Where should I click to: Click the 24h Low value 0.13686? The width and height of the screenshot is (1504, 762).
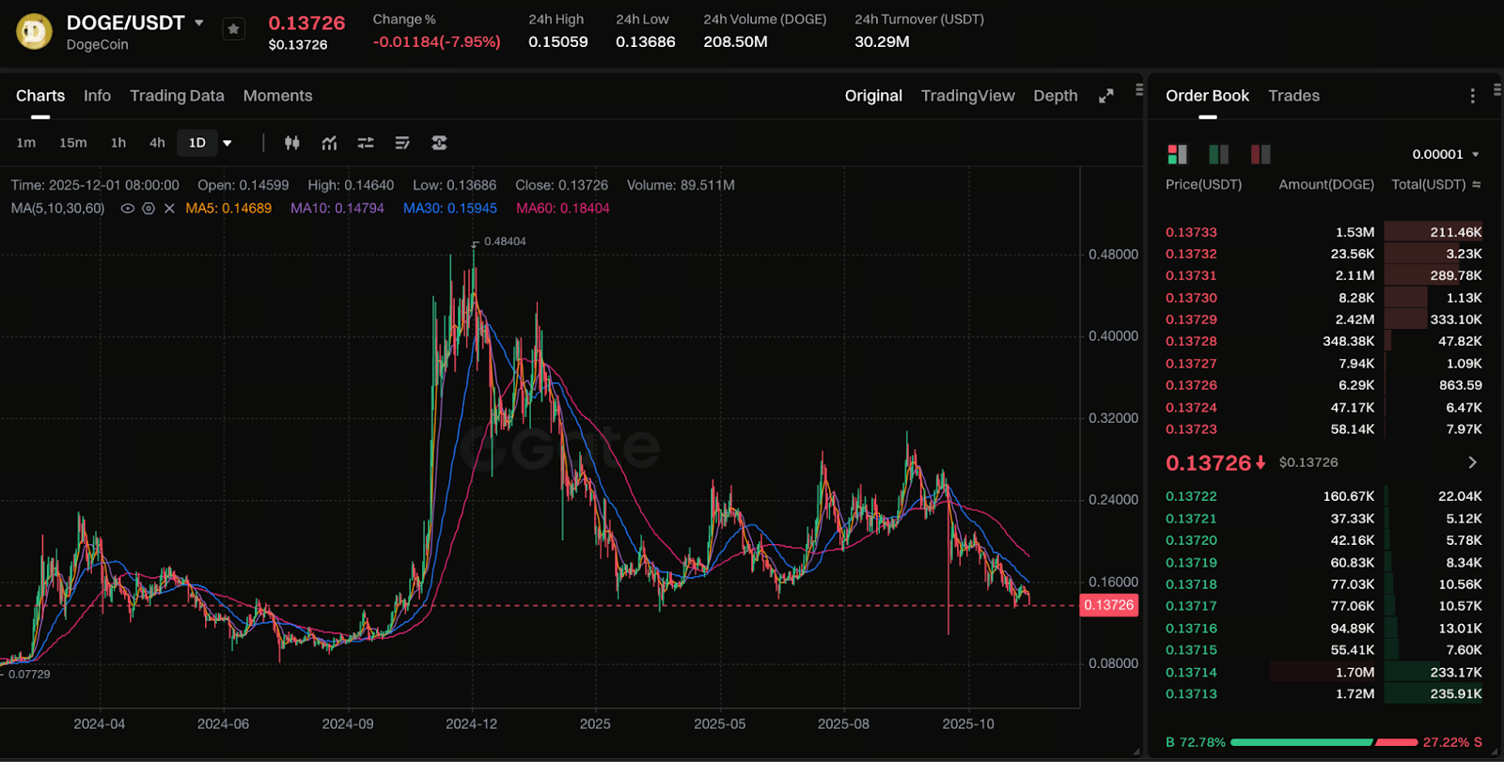[x=646, y=41]
